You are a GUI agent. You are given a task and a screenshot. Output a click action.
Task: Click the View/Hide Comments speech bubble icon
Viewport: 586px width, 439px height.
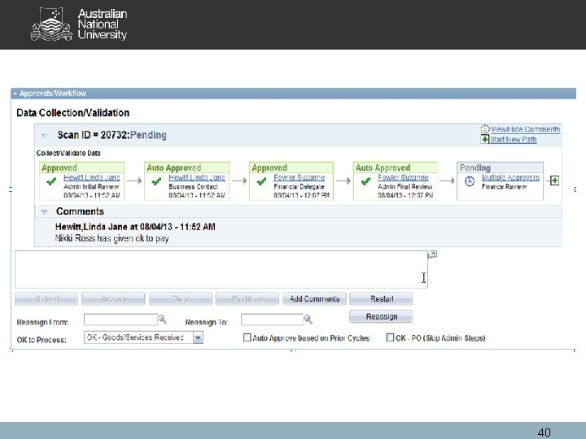(485, 129)
